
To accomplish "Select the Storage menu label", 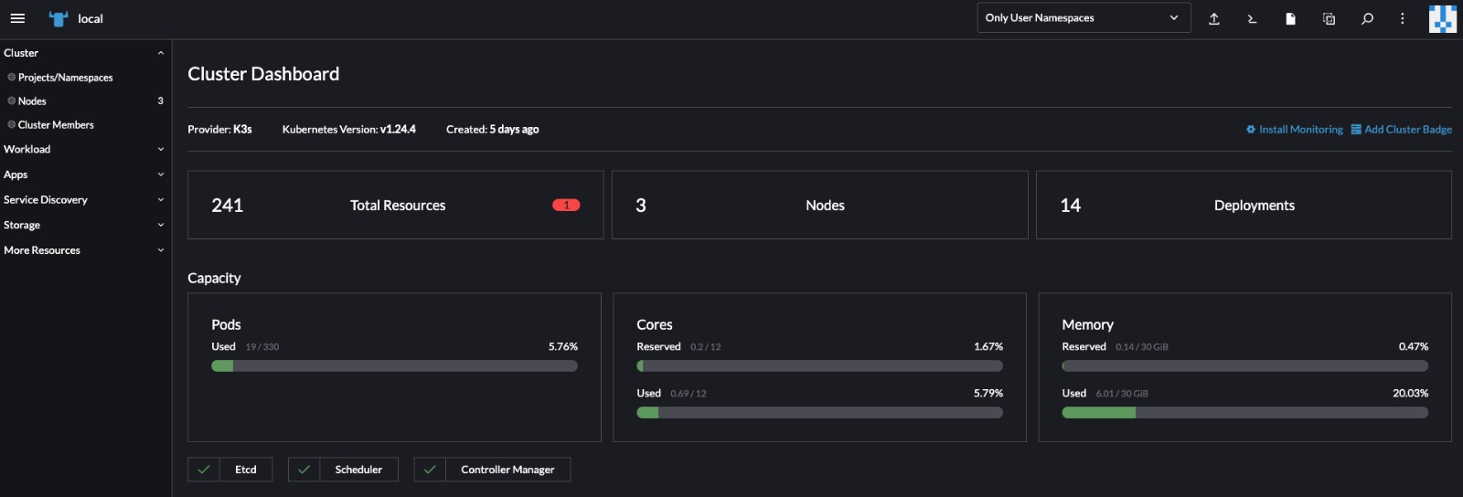I will pyautogui.click(x=22, y=225).
